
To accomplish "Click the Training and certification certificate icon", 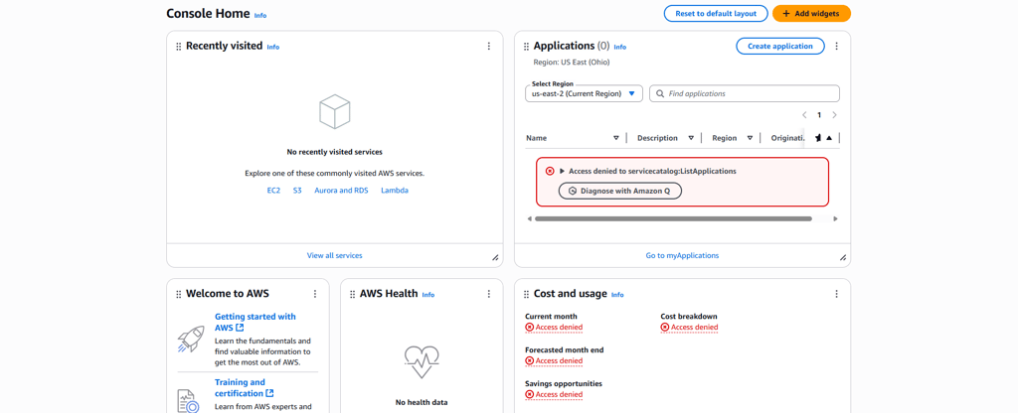I will [x=189, y=401].
